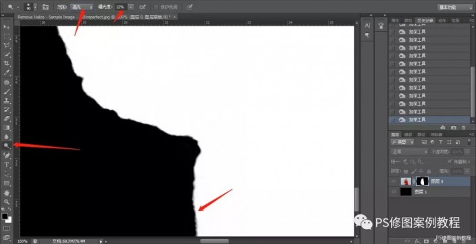
Task: Select the Zoom tool in toolbox
Action: 6,202
